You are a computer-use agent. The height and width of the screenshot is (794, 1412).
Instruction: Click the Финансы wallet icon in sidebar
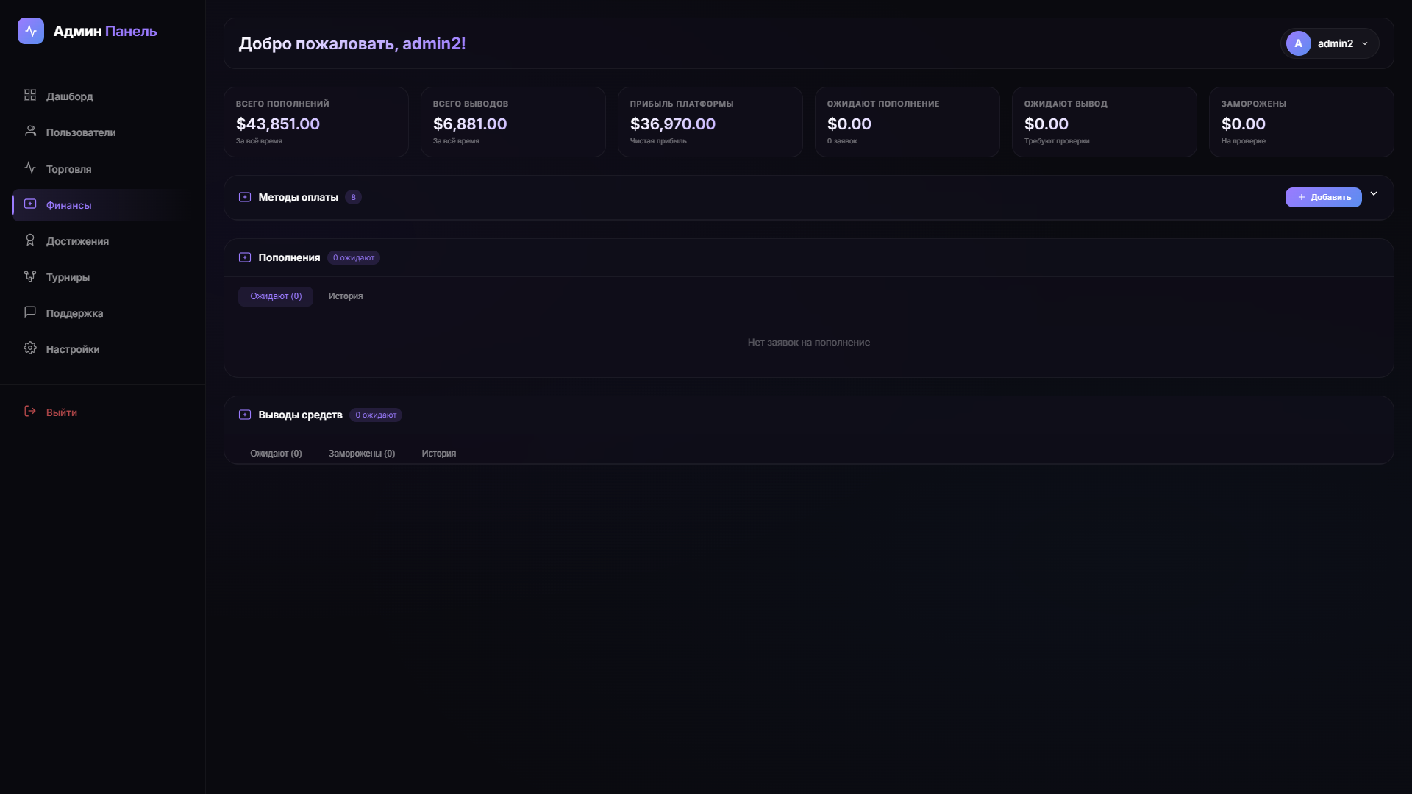(x=30, y=204)
